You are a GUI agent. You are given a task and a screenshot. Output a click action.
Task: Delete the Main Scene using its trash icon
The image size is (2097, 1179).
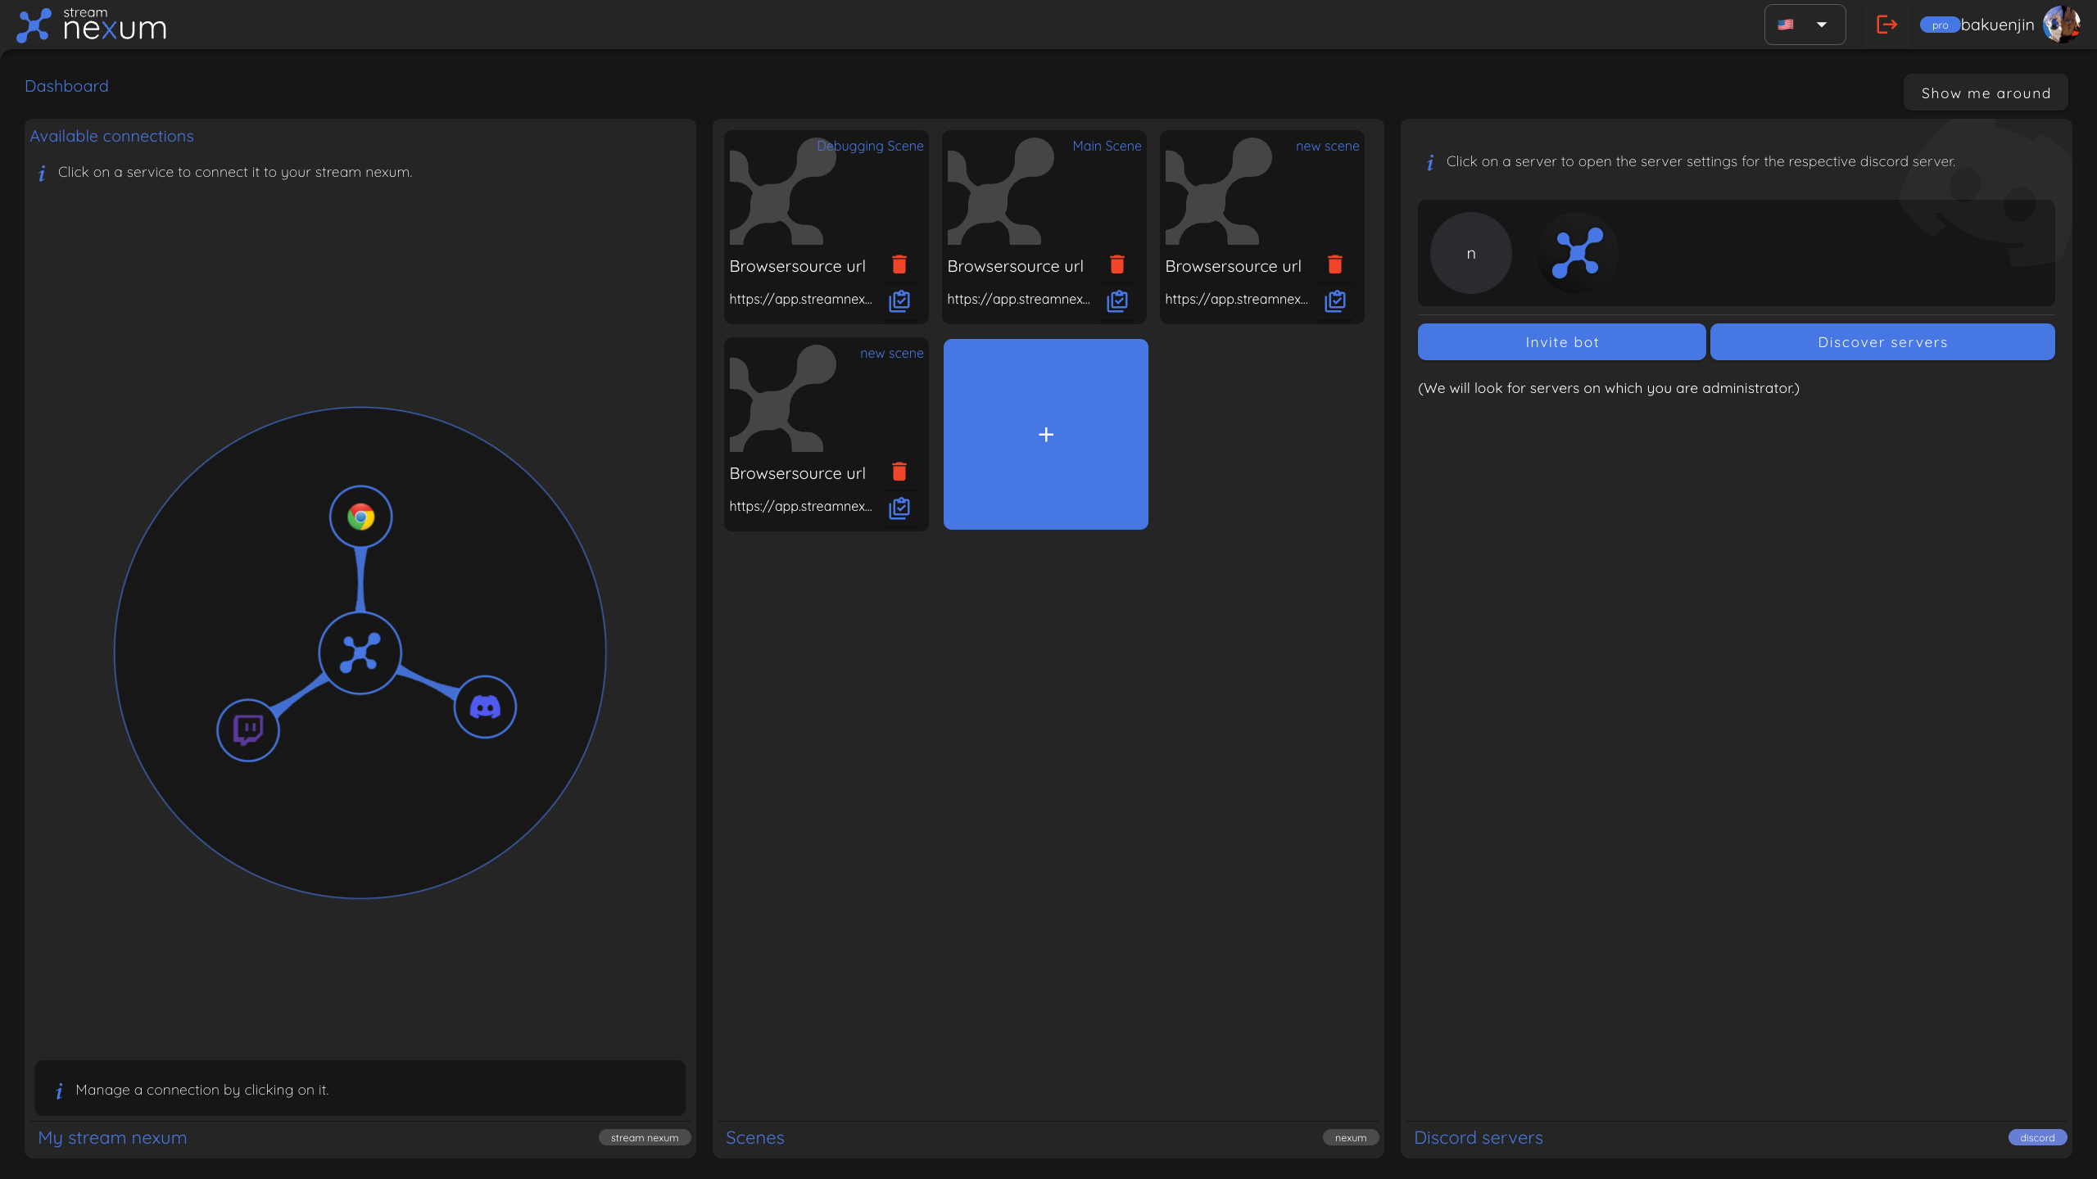1117,264
